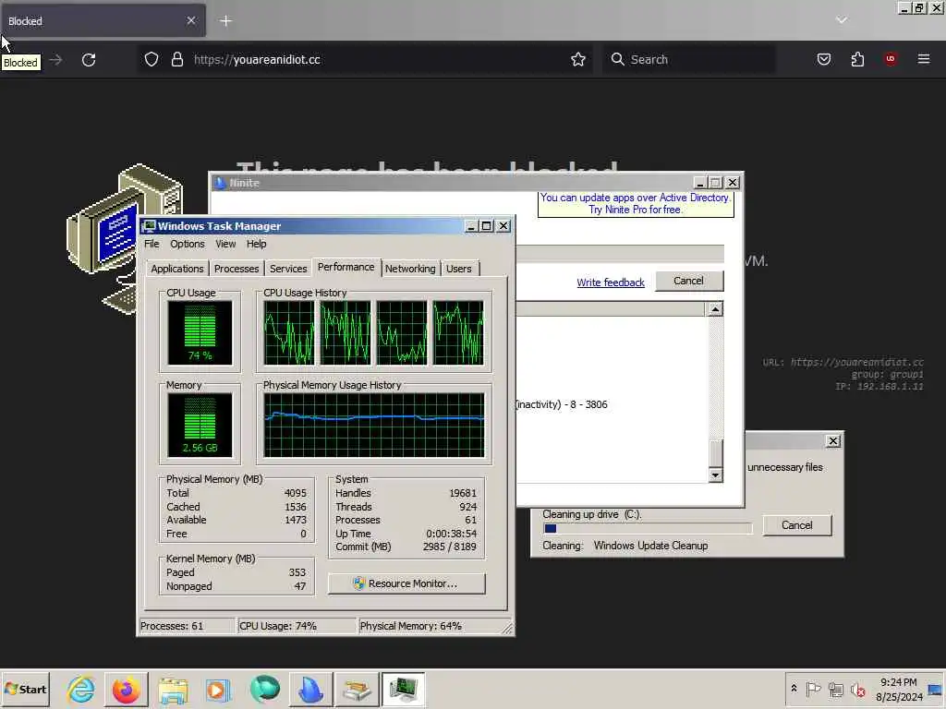Open Resource Monitor from Task Manager
946x709 pixels.
point(406,583)
